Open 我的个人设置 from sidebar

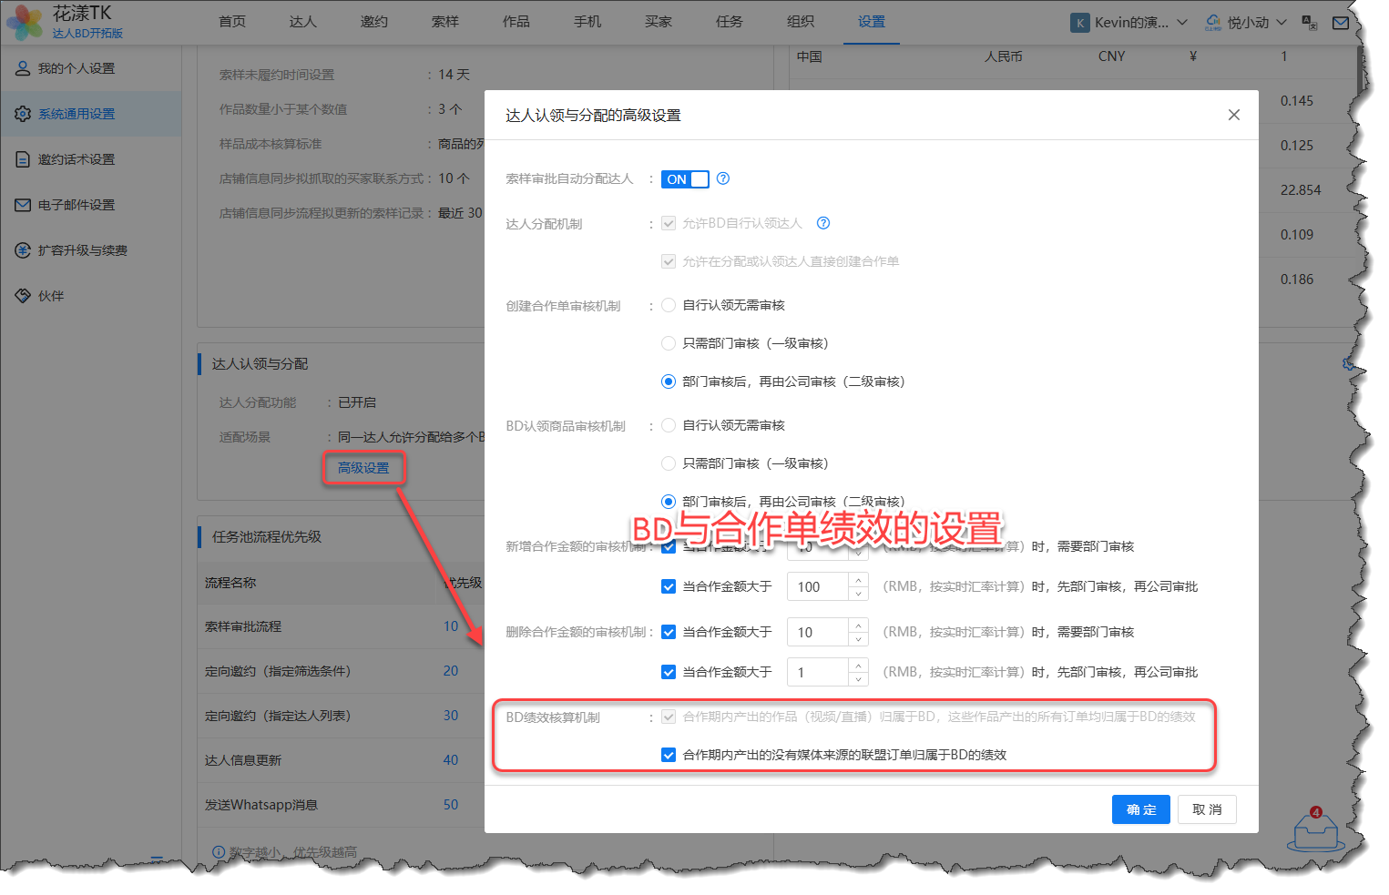coord(77,68)
